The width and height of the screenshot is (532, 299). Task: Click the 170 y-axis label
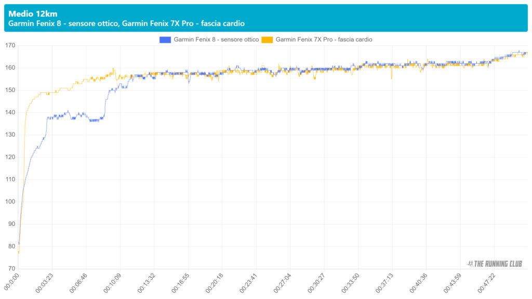(10, 46)
